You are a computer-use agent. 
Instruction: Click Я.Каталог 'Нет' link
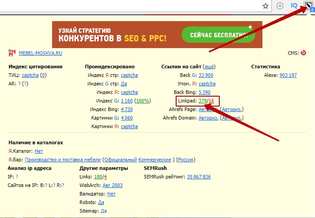click(39, 151)
